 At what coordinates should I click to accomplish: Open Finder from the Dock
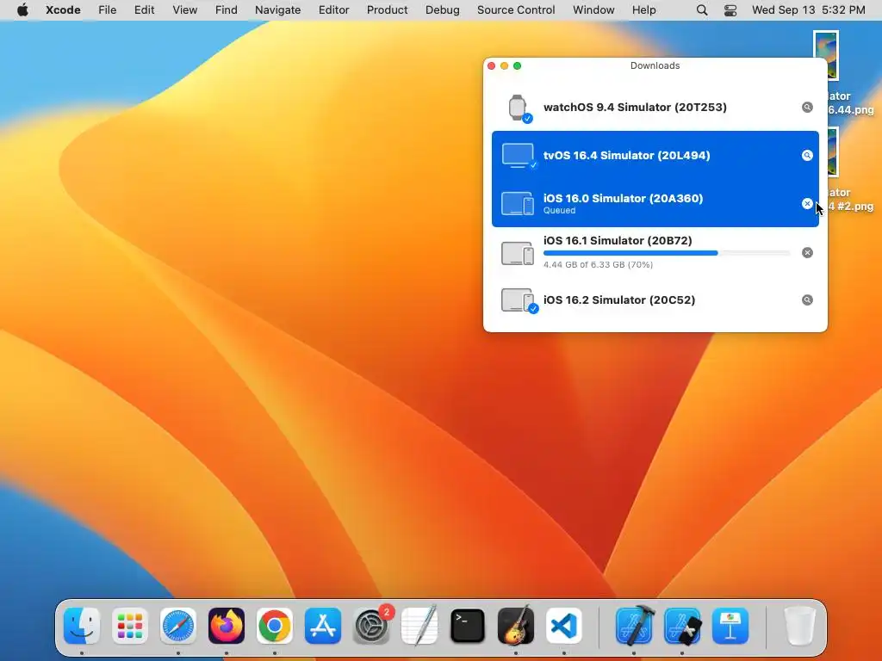[82, 626]
